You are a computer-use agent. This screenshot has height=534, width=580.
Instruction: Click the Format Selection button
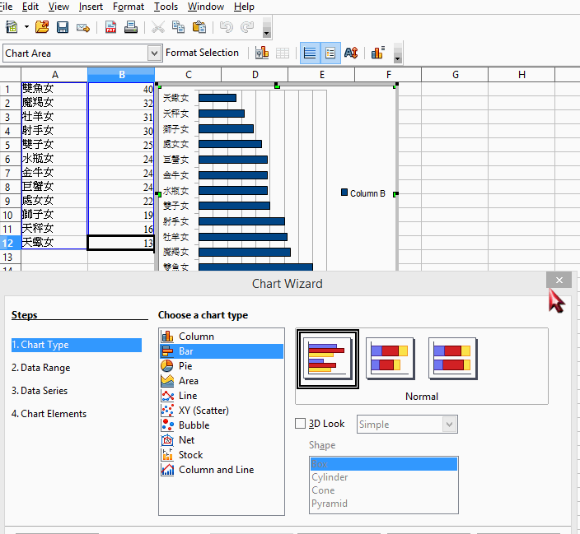[x=202, y=53]
